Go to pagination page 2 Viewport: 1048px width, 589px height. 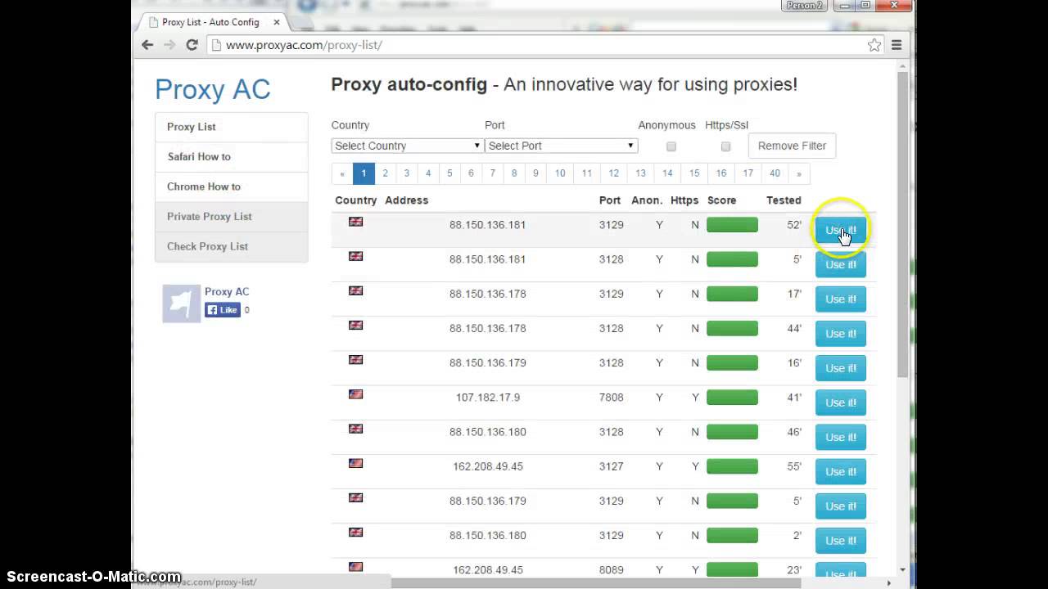(385, 173)
